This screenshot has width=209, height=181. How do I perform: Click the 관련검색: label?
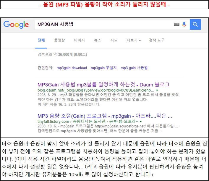(x=45, y=68)
